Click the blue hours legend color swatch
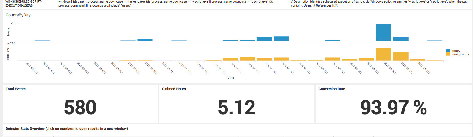The width and height of the screenshot is (473, 137). 448,51
